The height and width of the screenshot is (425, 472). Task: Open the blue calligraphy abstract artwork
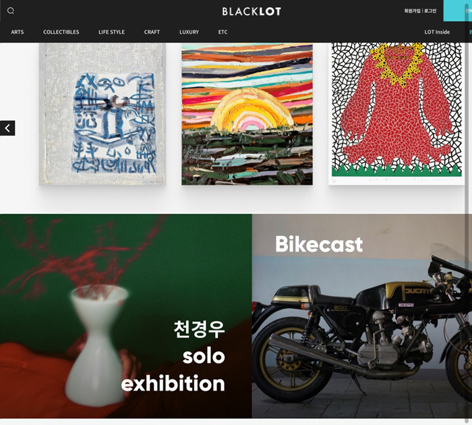point(102,114)
